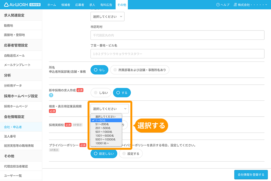Screen dimensions: 271x181
Task: Select the なし radio option for 所名
Action: 99,70
